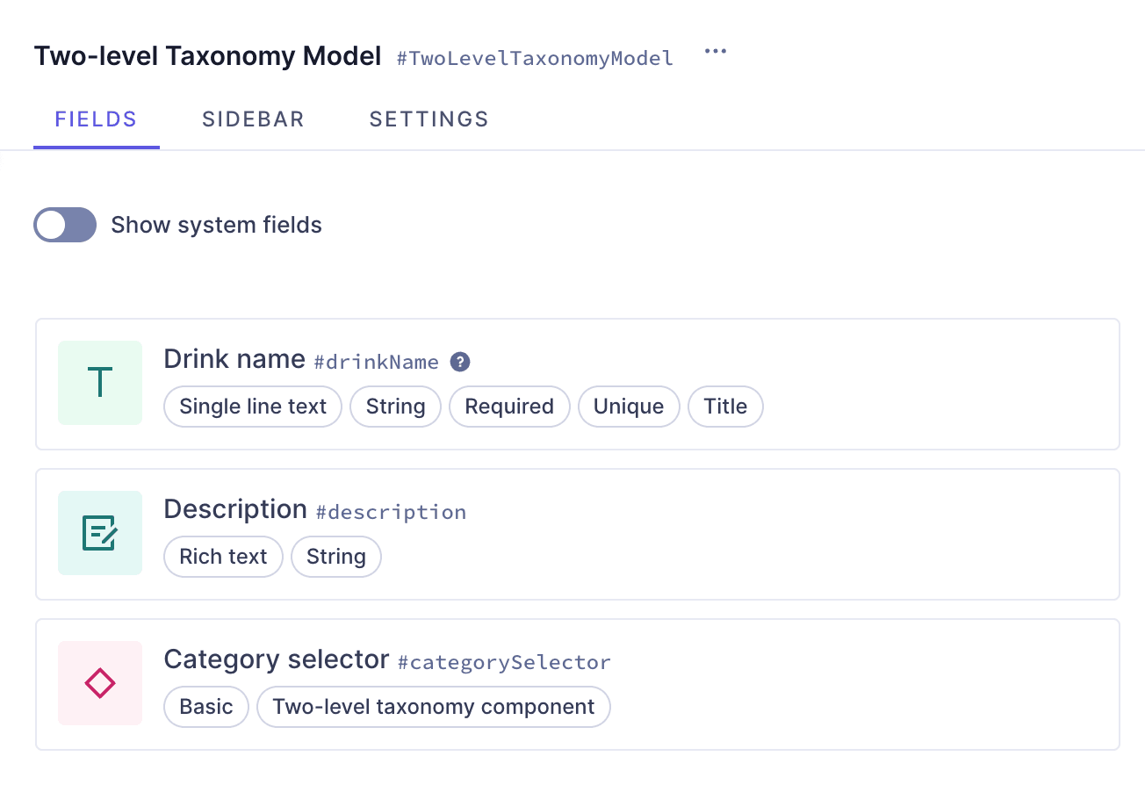Image resolution: width=1145 pixels, height=792 pixels.
Task: Click the Unique badge on Drink name
Action: (x=629, y=406)
